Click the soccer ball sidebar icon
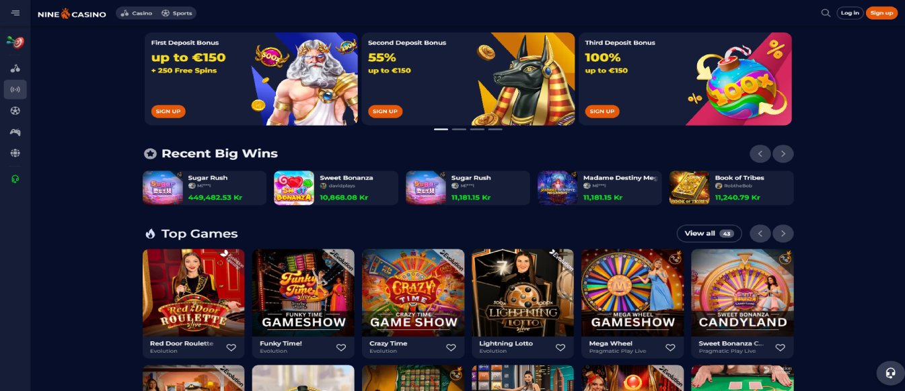The image size is (905, 391). 15,111
